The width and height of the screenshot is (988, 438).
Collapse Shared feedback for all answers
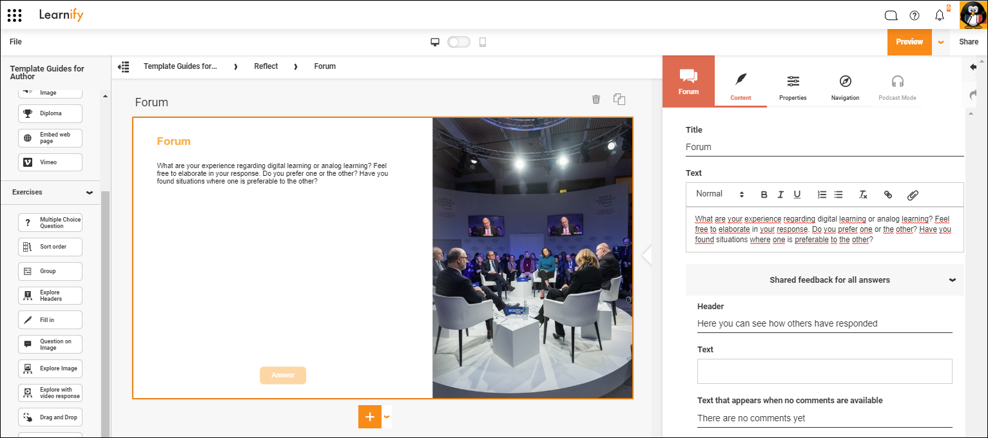825,280
